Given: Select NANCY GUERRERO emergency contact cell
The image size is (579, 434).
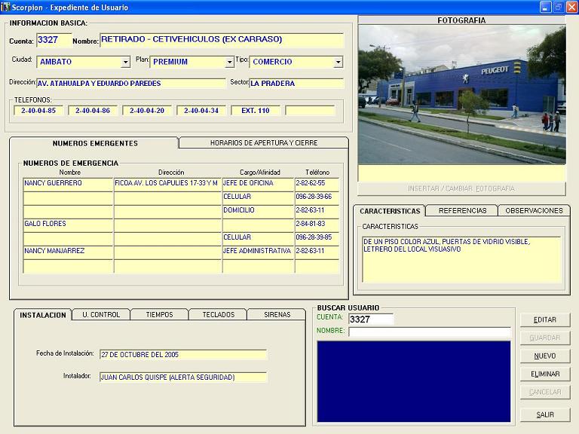Looking at the screenshot, I should click(x=68, y=183).
